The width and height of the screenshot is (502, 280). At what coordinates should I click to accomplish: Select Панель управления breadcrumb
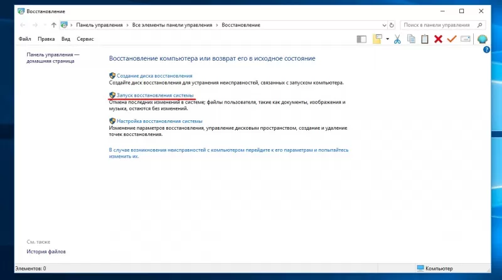(x=99, y=25)
